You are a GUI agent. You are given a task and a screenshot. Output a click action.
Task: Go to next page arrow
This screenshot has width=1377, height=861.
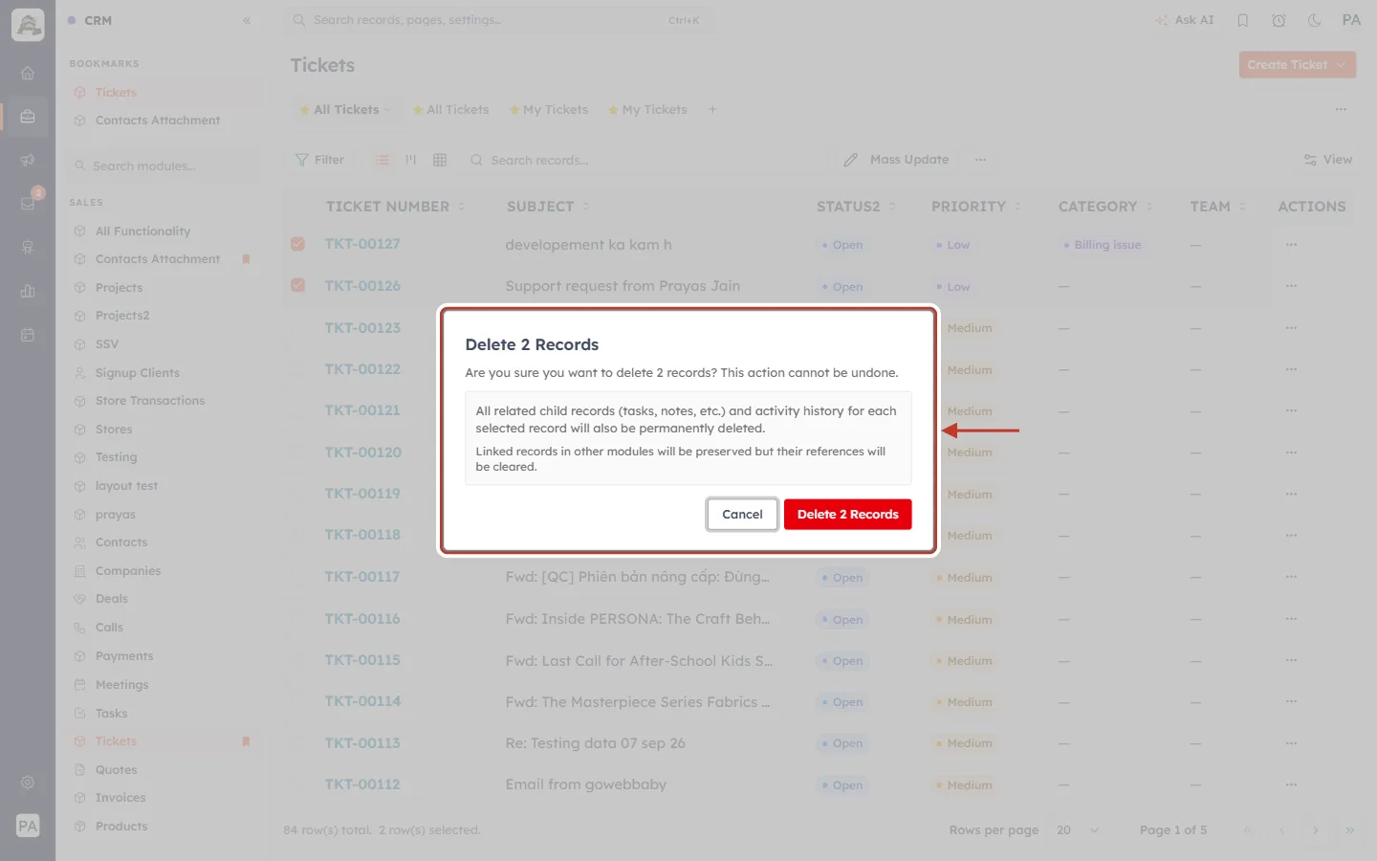[x=1316, y=830]
